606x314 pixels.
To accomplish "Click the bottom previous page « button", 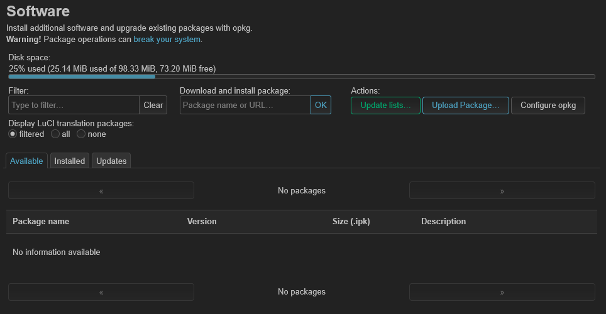I will pyautogui.click(x=101, y=292).
